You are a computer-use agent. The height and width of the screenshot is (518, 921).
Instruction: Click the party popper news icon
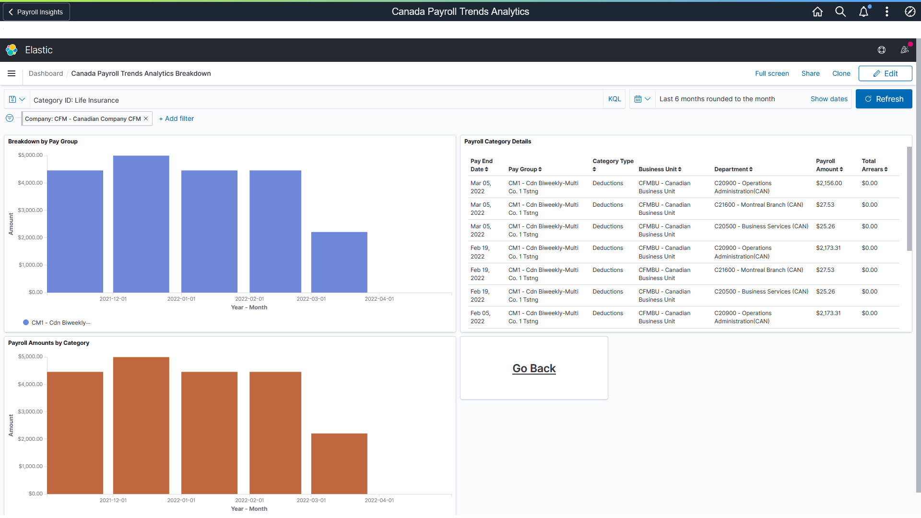[x=905, y=50]
